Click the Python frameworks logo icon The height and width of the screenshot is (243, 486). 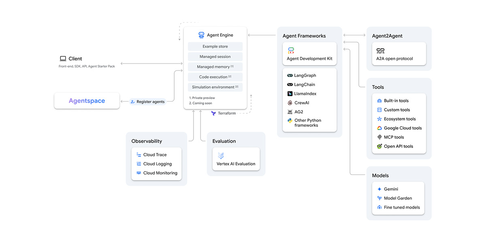click(290, 121)
